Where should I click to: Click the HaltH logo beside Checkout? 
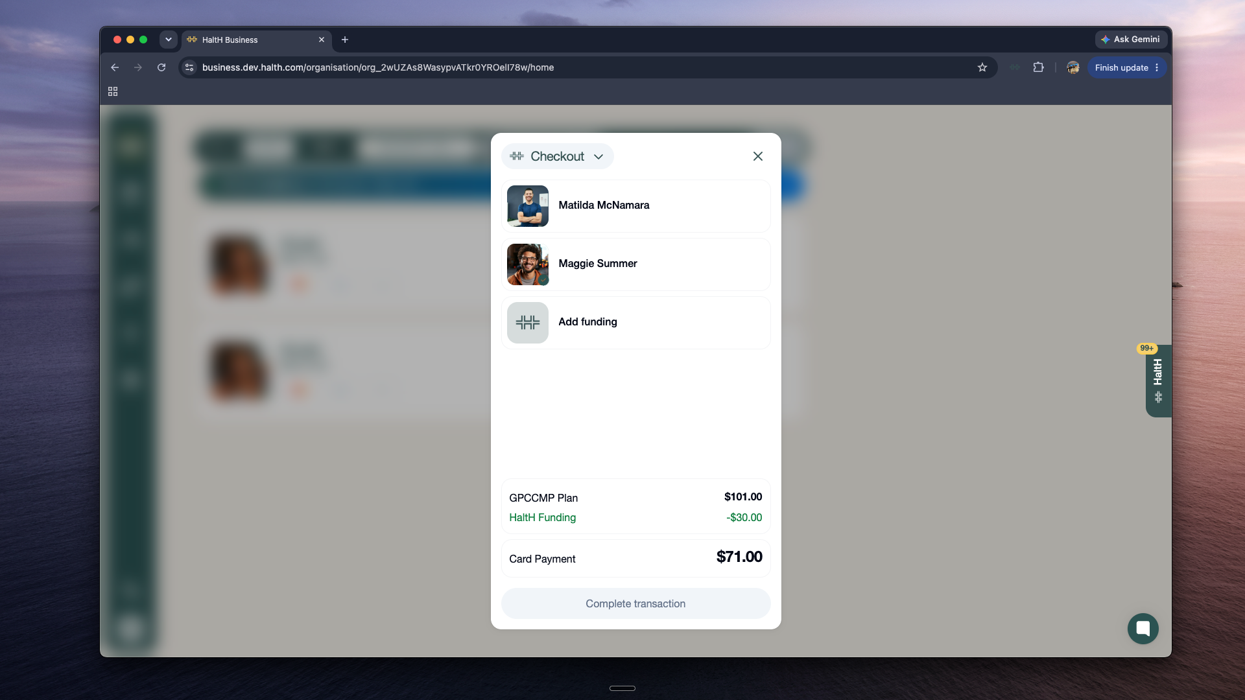coord(517,156)
